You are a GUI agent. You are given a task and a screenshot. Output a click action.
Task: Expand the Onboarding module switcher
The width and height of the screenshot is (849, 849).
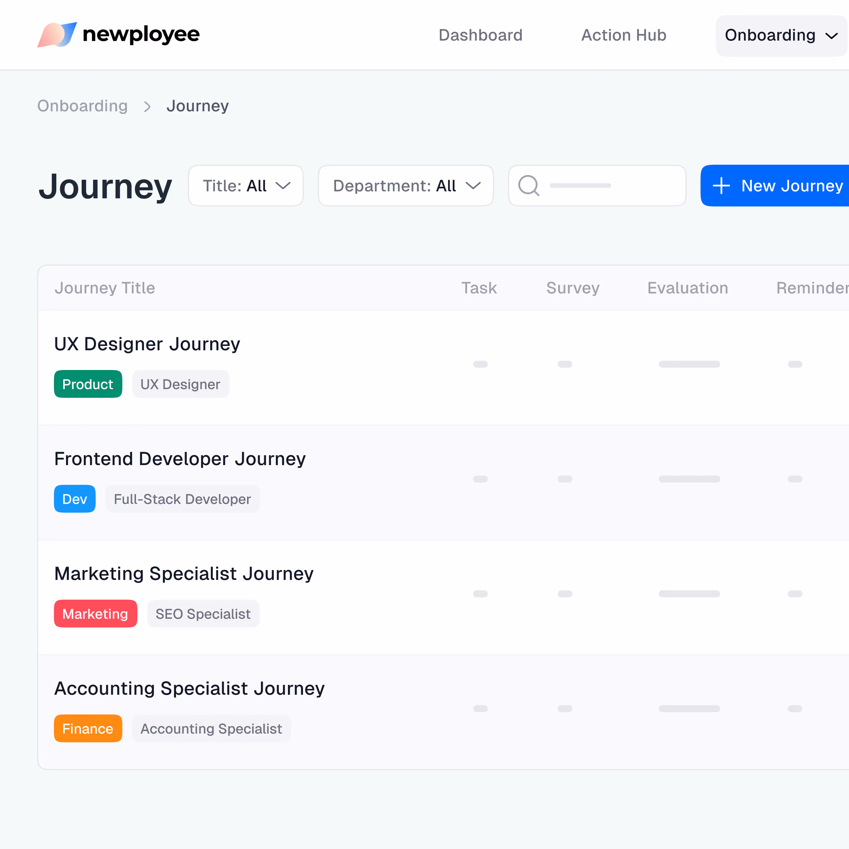tap(781, 35)
